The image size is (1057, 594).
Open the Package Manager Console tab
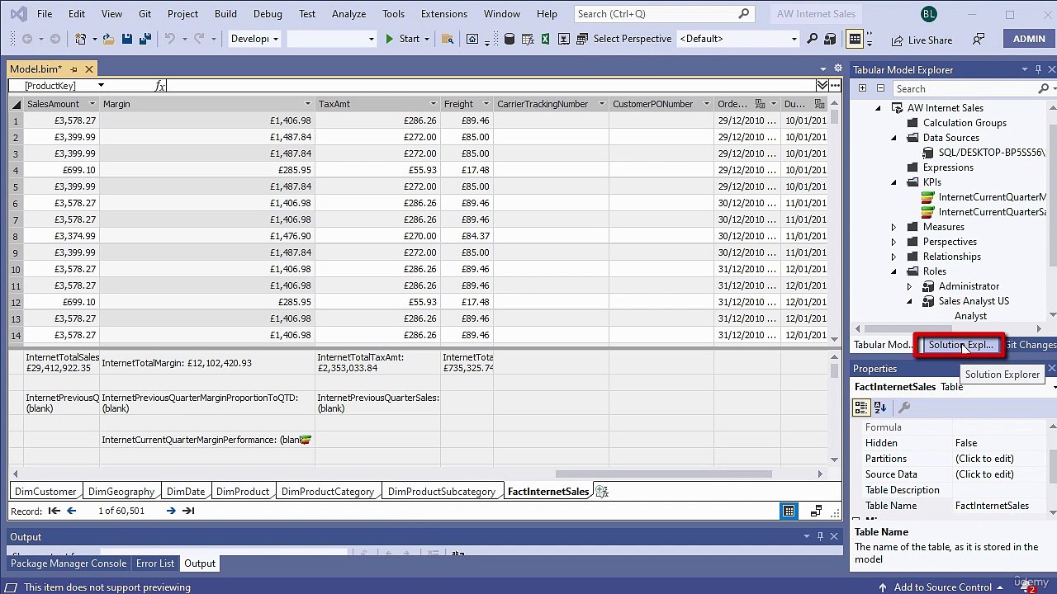point(69,563)
